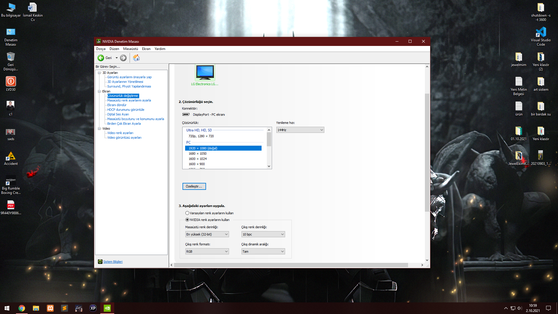
Task: Click the green Geri back arrow icon
Action: click(x=101, y=58)
